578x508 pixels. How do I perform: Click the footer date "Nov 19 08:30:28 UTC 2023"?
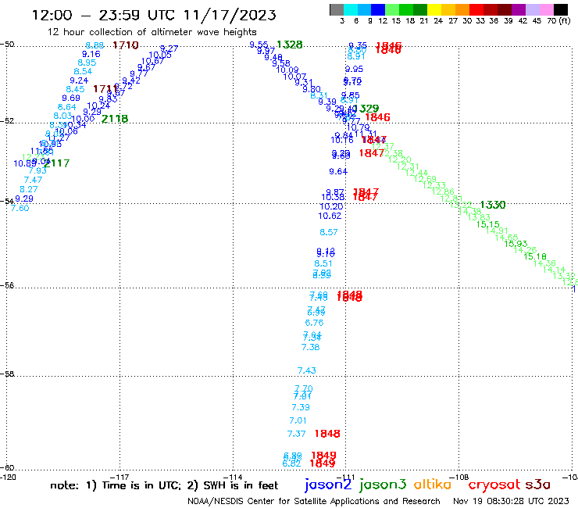pos(511,501)
